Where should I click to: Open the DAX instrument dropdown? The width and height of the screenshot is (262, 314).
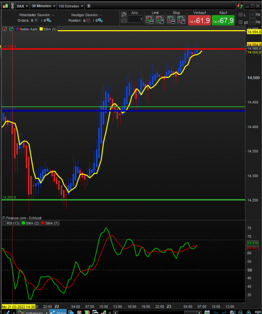[22, 6]
